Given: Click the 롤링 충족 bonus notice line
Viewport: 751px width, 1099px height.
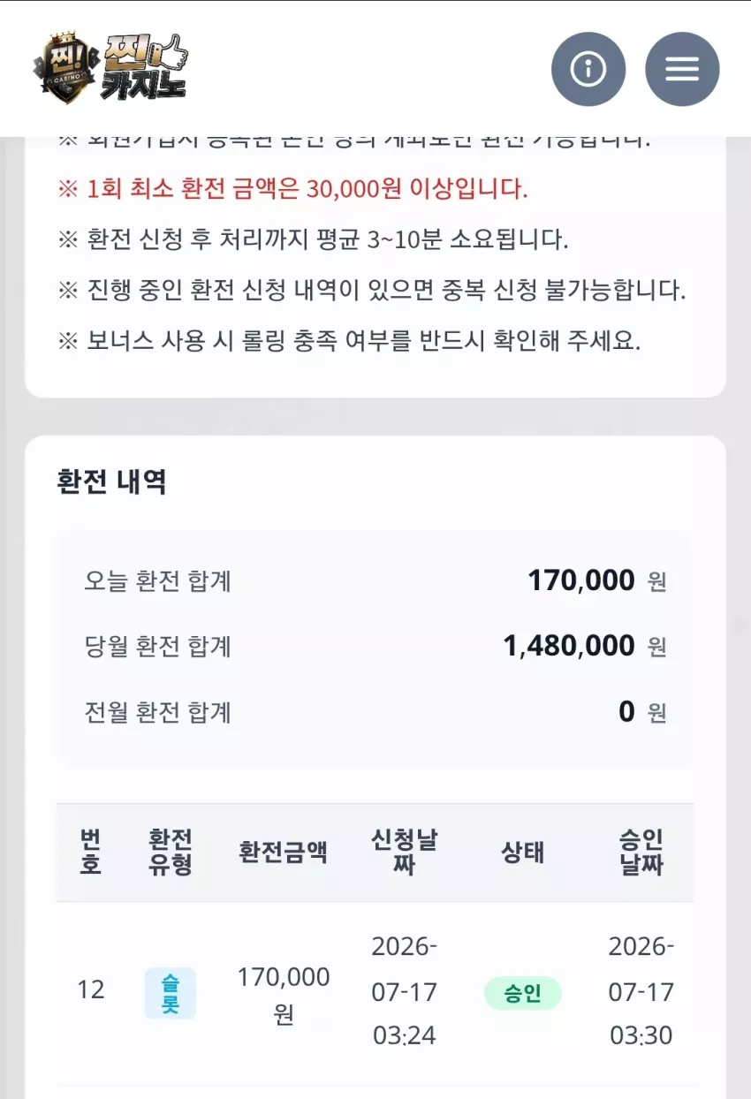Looking at the screenshot, I should tap(349, 341).
